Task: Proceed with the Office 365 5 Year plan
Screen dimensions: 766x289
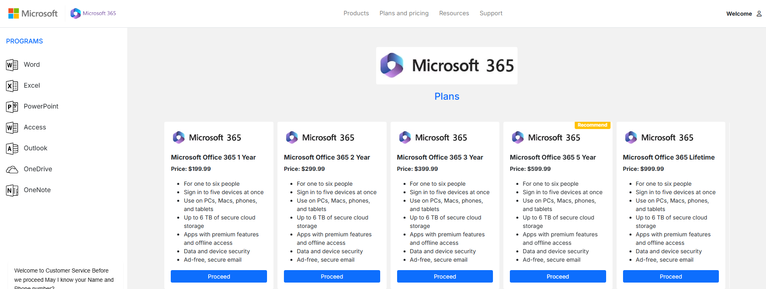Action: [558, 277]
